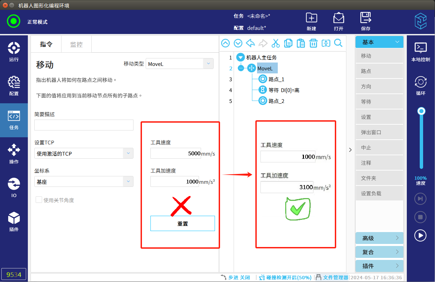
Task: Click the 等待 (Wait) command button
Action: point(379,102)
